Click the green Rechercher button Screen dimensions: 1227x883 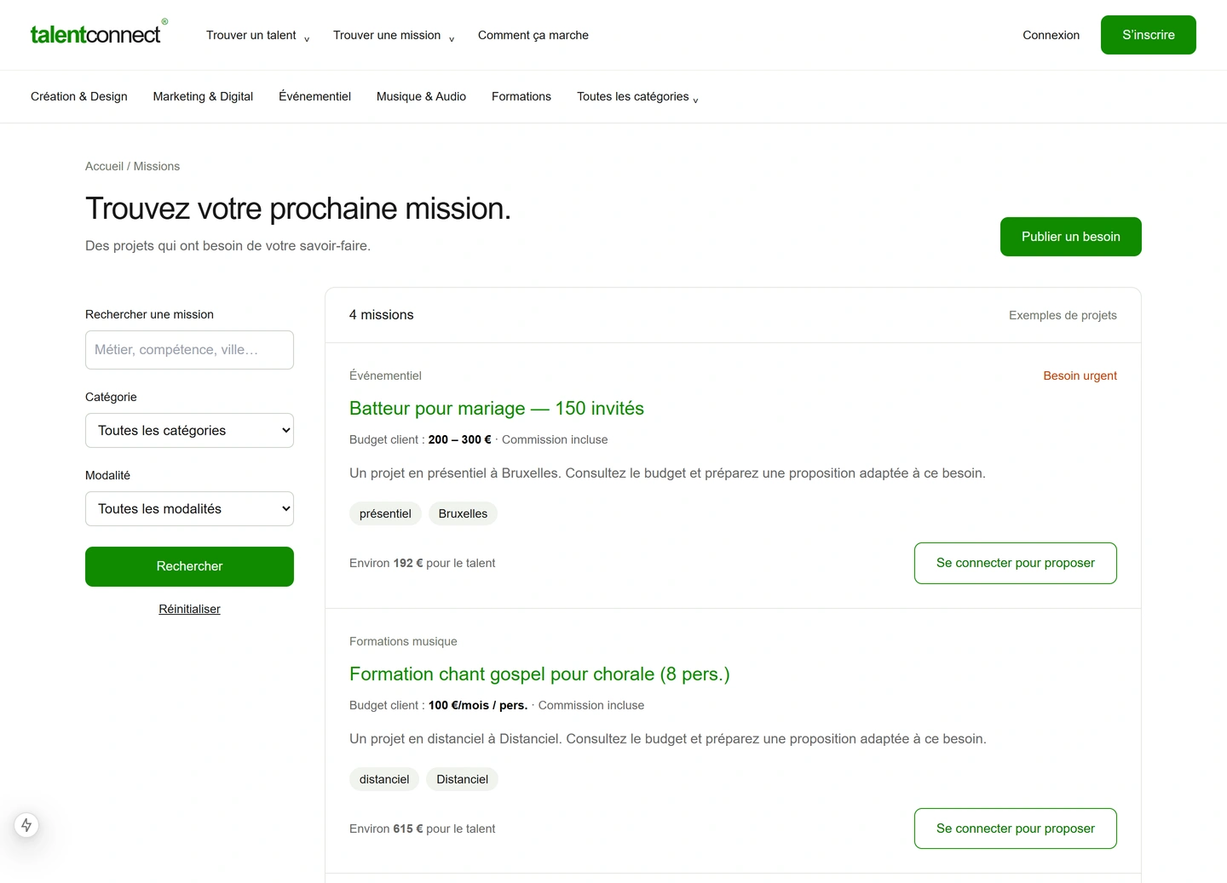[x=189, y=566]
